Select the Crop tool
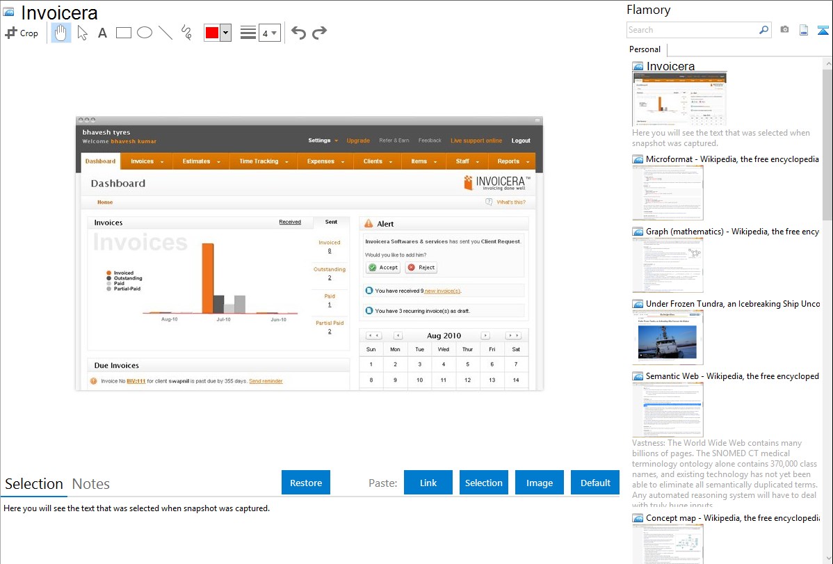The height and width of the screenshot is (564, 833). pos(22,33)
